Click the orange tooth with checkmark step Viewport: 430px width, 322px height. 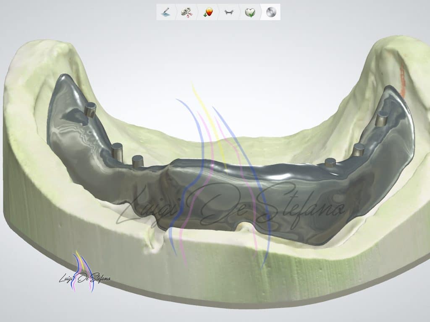pos(207,12)
